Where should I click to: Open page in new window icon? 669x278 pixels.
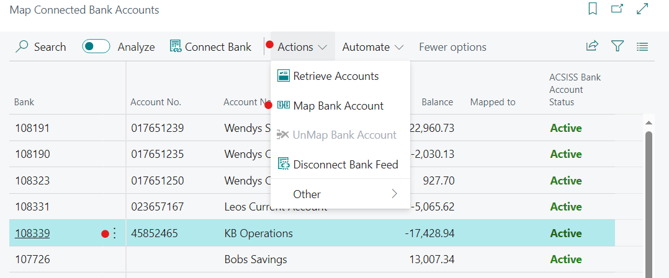pyautogui.click(x=617, y=9)
